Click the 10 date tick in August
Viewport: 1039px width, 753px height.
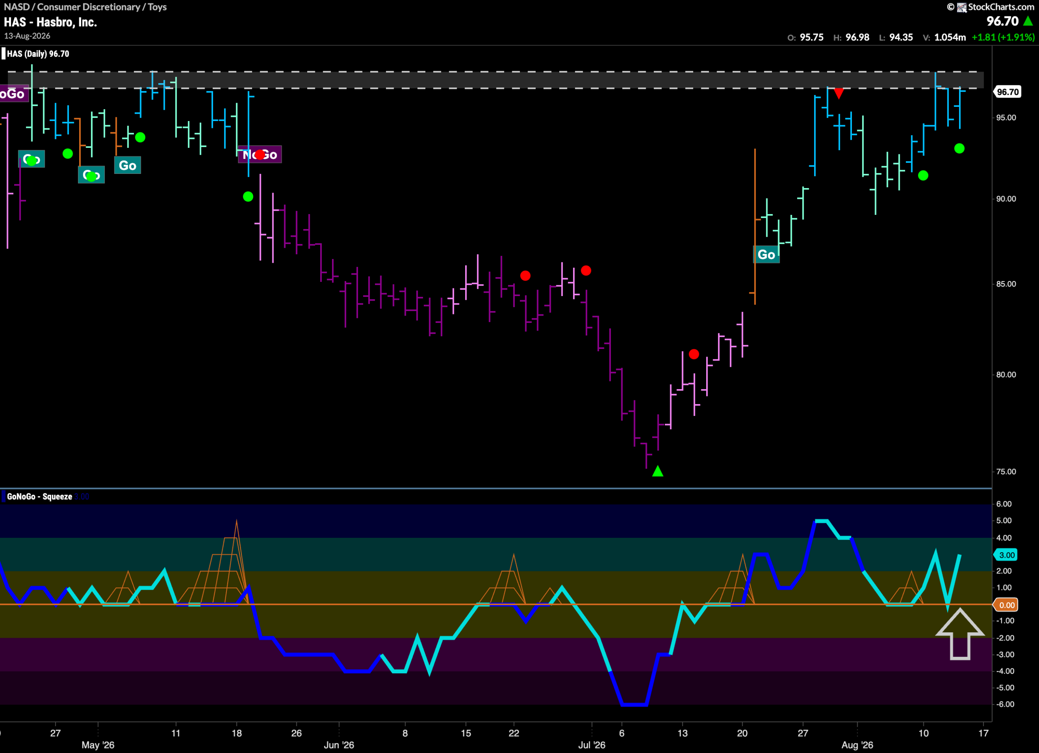[x=924, y=733]
